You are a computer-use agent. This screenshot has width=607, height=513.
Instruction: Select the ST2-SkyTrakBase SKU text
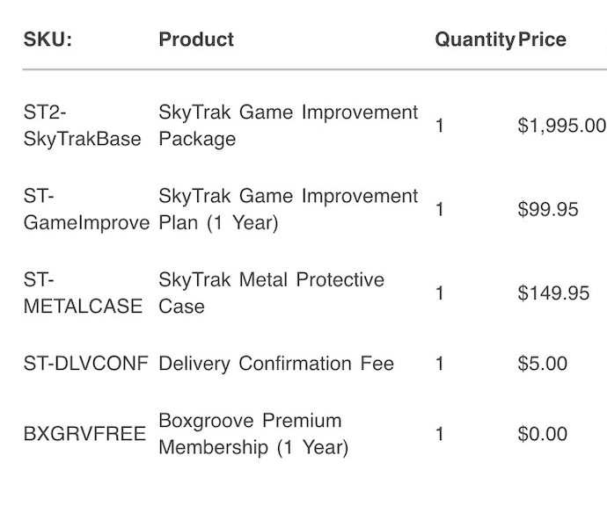pos(82,126)
